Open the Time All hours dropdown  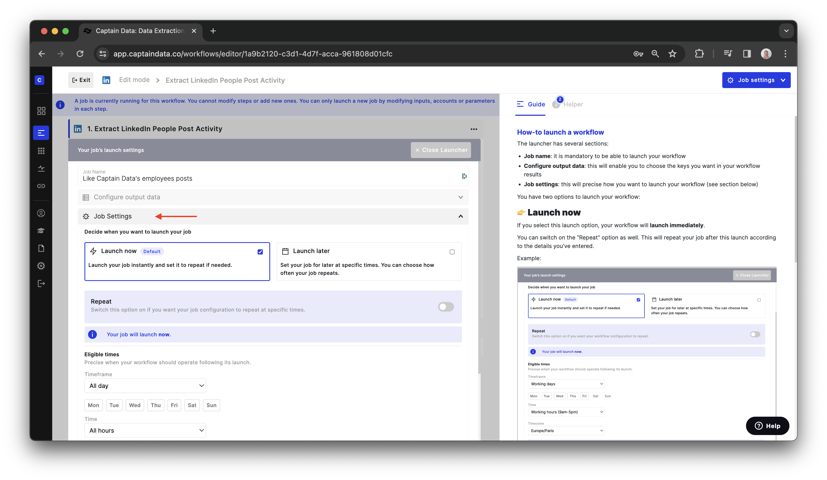click(145, 430)
